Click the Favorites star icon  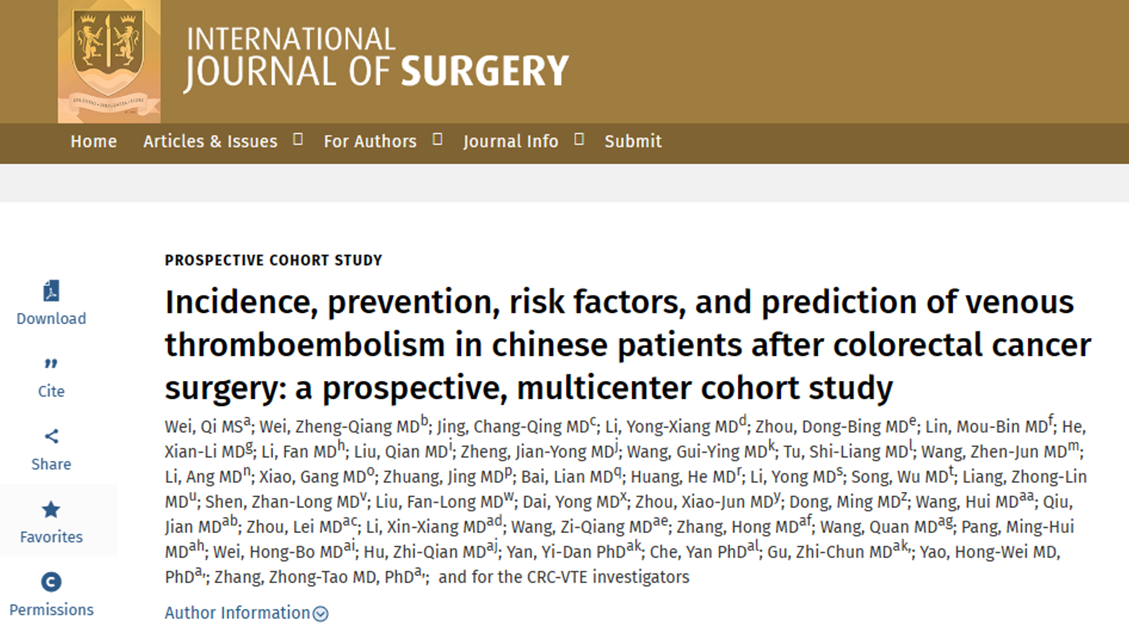tap(51, 510)
